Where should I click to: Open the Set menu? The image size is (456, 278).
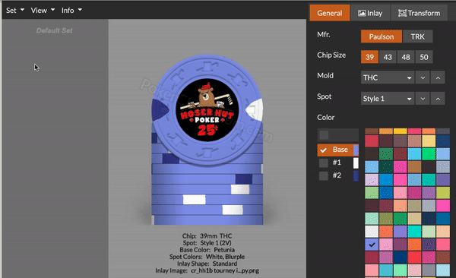tap(15, 11)
